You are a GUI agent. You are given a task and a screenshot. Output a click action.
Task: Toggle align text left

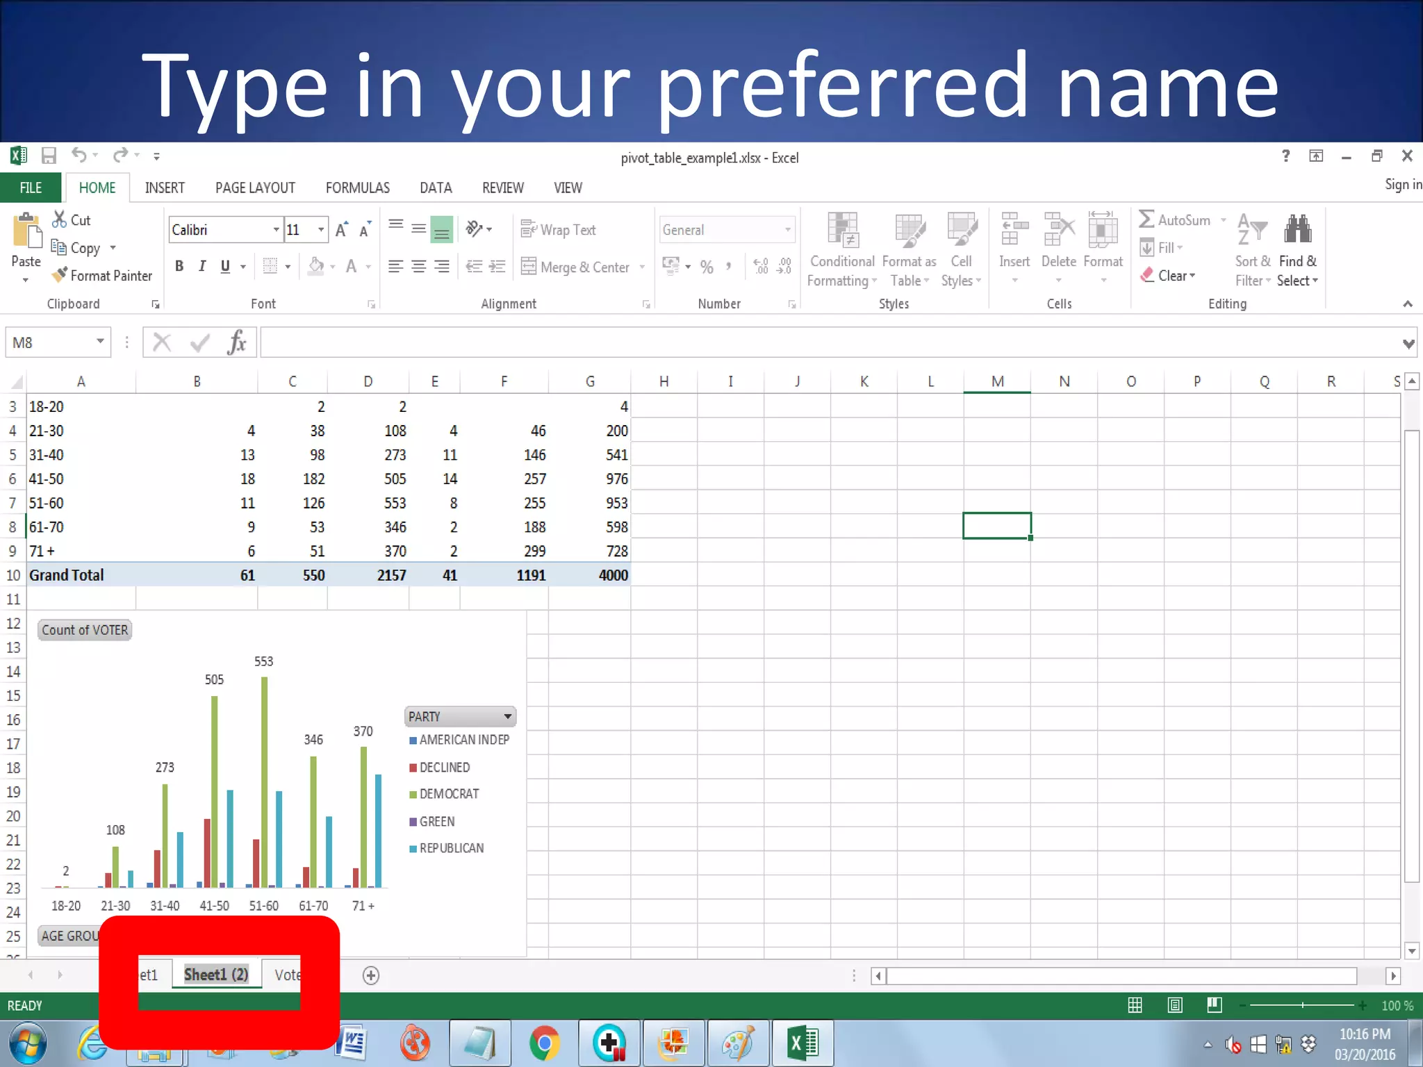(x=395, y=266)
